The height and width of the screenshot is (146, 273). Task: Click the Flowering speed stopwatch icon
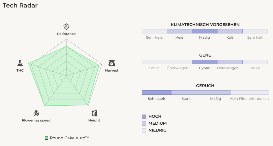36,113
